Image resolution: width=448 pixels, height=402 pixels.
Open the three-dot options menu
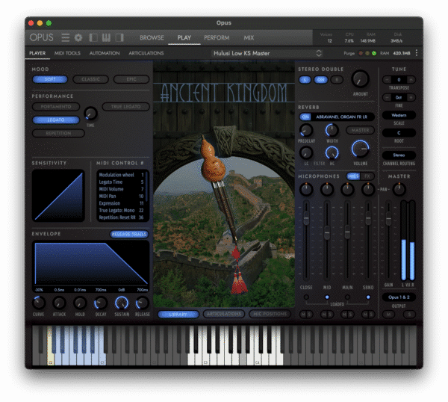pos(417,53)
